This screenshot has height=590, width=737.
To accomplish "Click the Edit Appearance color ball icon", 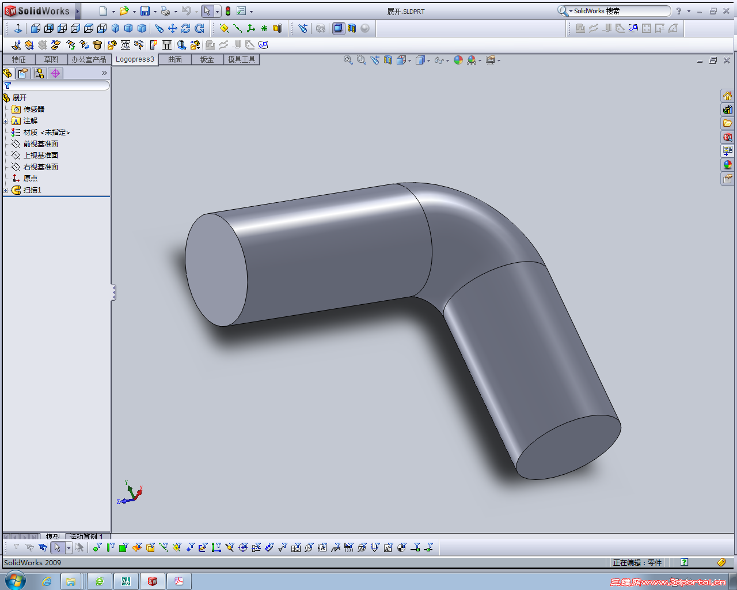I will pos(458,60).
